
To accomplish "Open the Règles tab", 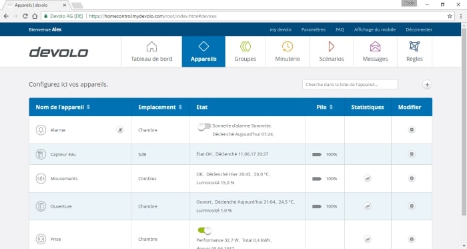I will click(414, 51).
